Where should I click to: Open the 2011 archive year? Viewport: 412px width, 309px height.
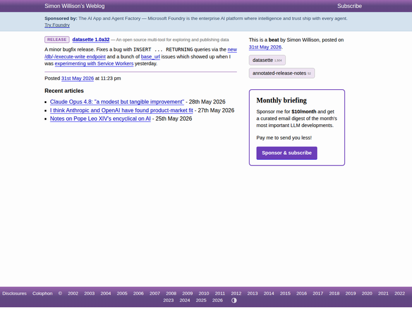point(220,294)
